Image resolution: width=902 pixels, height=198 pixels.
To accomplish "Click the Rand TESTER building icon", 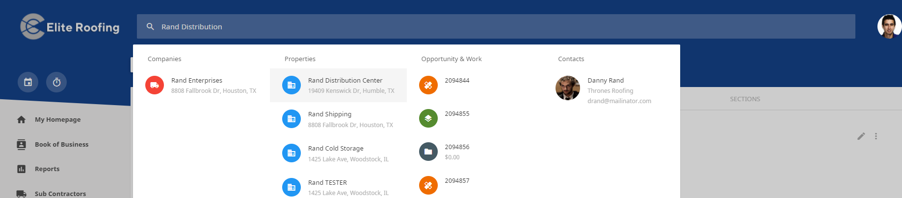I will coord(292,187).
